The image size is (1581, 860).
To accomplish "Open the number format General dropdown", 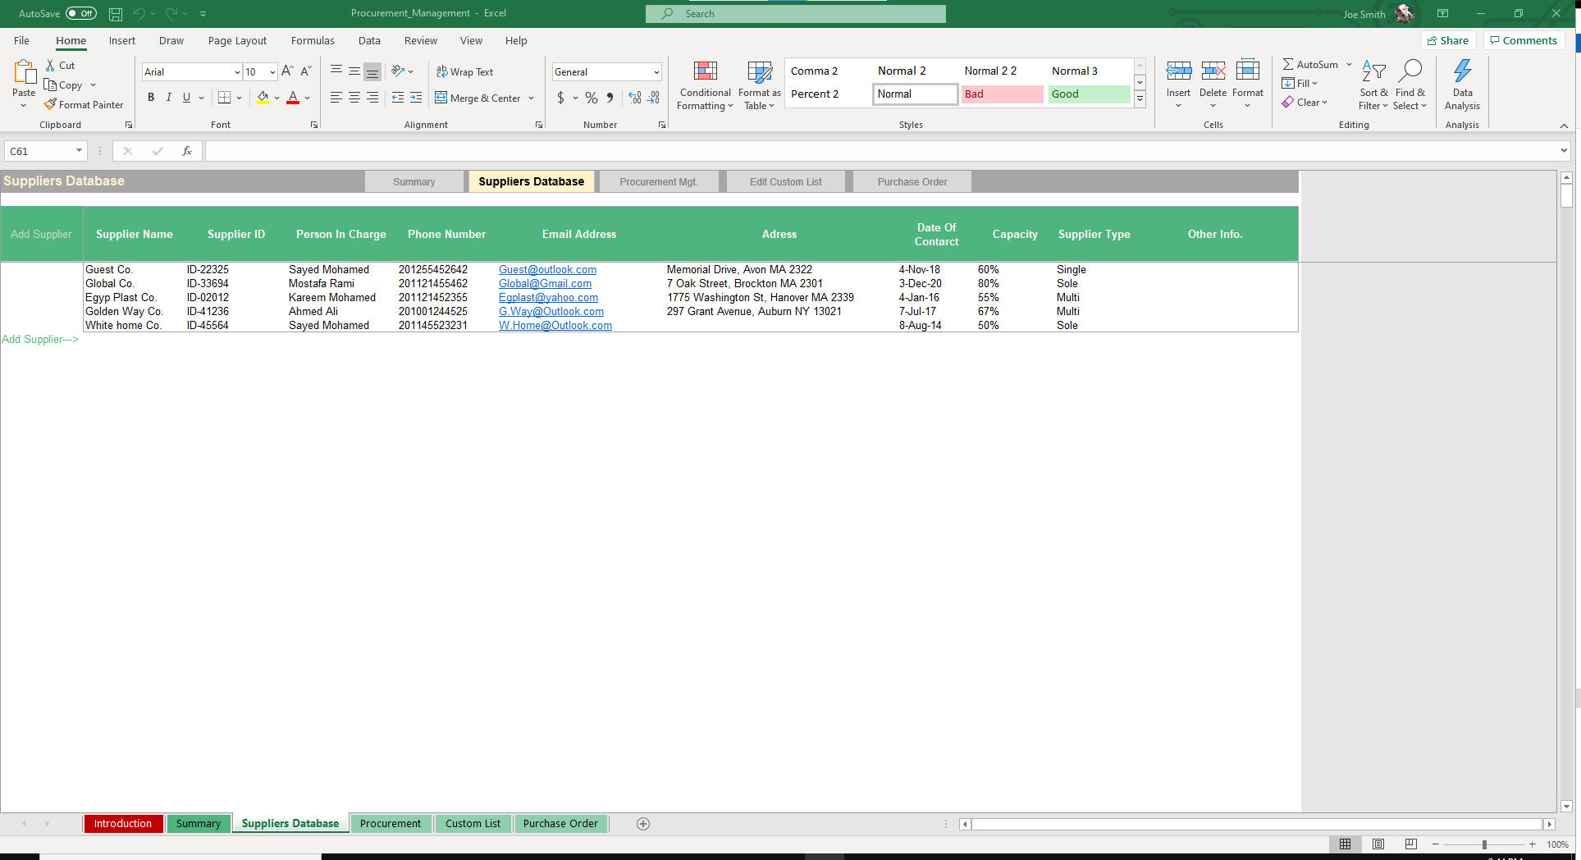I will point(656,72).
